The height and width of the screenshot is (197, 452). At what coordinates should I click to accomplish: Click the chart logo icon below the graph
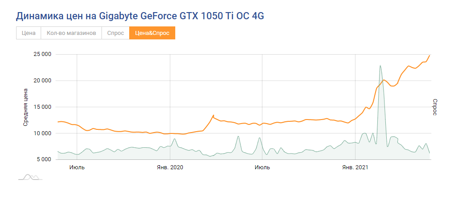[x=30, y=177]
